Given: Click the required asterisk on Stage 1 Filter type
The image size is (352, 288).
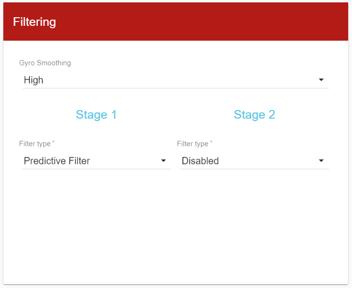Looking at the screenshot, I should (x=53, y=143).
